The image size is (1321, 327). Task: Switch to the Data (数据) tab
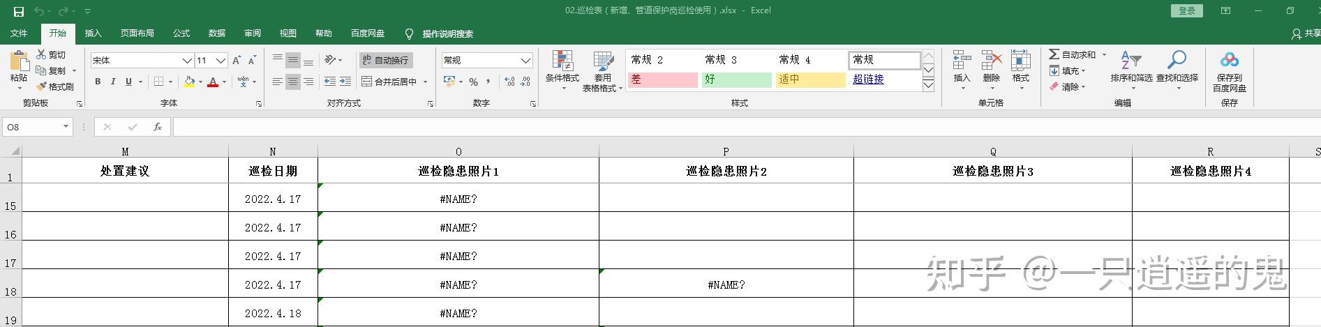point(217,33)
